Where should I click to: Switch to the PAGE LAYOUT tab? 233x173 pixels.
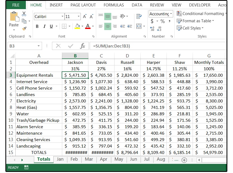click(83, 5)
